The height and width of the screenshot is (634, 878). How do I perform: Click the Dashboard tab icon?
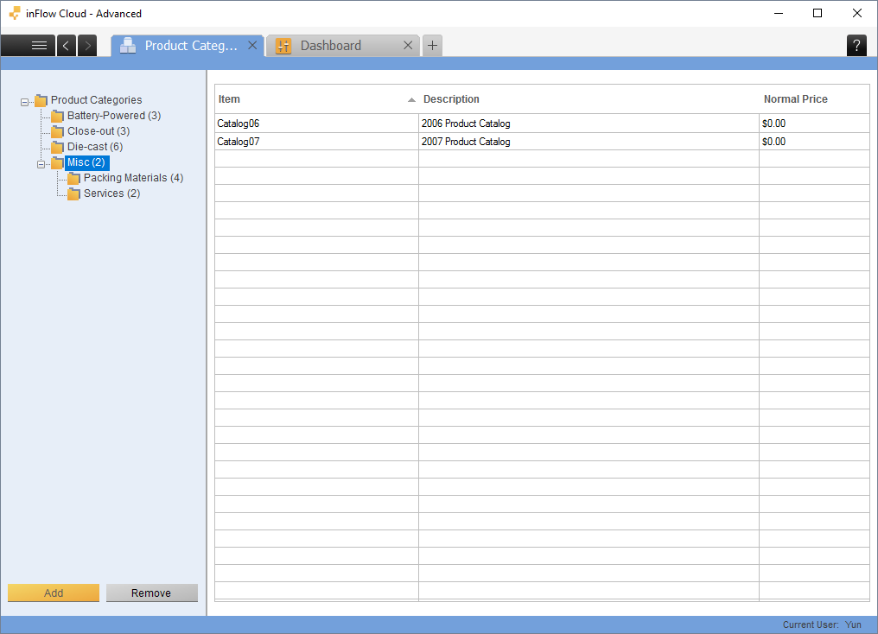pos(283,46)
